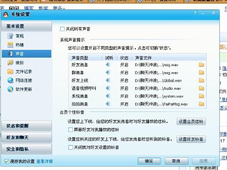Select file path ending in PaiPaiMsg.wav

click(161, 104)
